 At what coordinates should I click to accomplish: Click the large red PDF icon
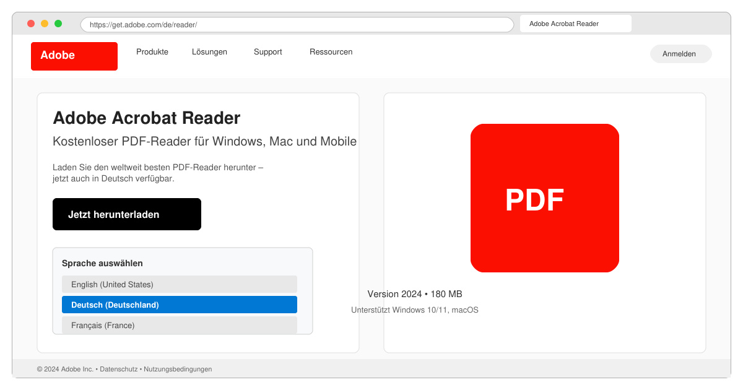point(545,198)
